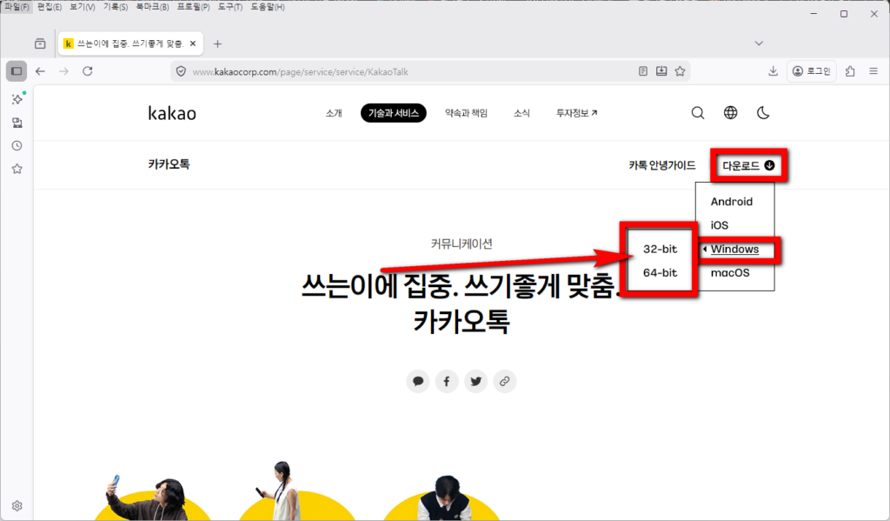Share page on Twitter icon

click(x=475, y=381)
